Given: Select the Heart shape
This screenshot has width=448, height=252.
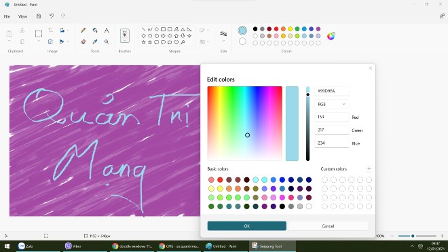Looking at the screenshot, I should pos(176,42).
